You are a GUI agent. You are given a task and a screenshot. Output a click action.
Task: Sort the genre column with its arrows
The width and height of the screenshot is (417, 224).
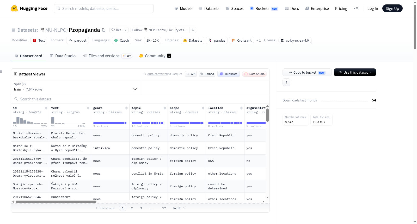(x=126, y=108)
